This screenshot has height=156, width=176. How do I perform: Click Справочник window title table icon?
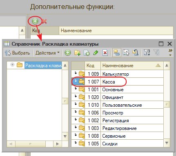pyautogui.click(x=7, y=44)
